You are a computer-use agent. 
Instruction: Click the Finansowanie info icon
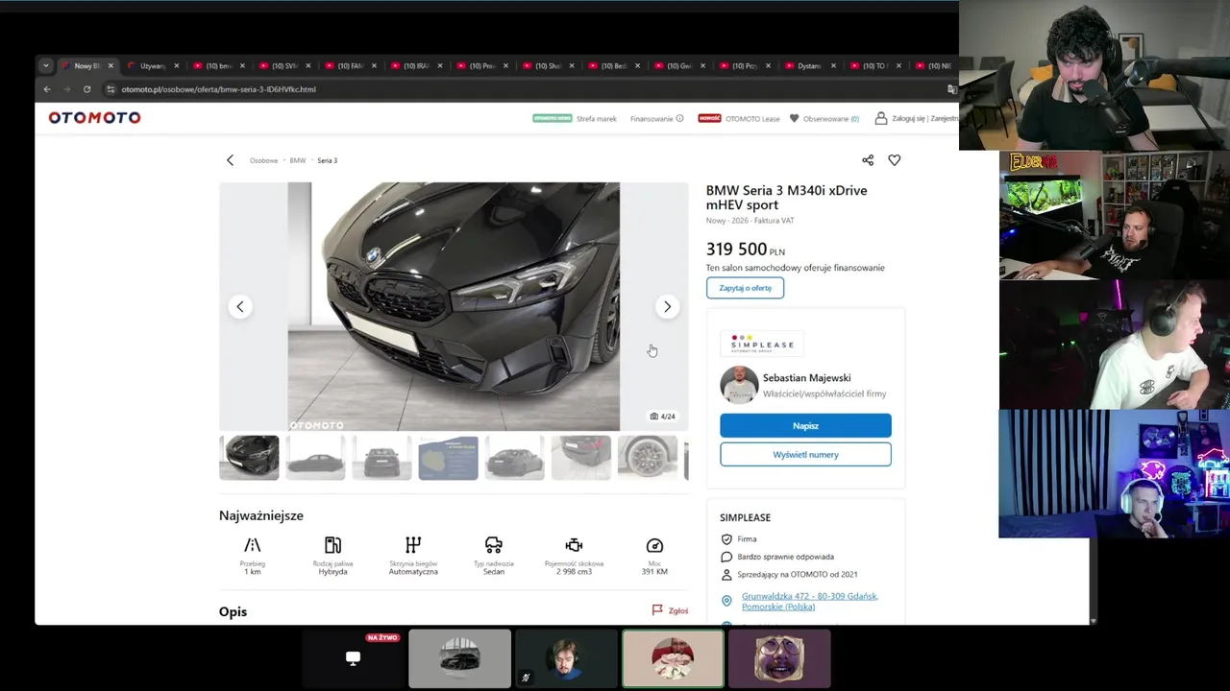pyautogui.click(x=679, y=118)
